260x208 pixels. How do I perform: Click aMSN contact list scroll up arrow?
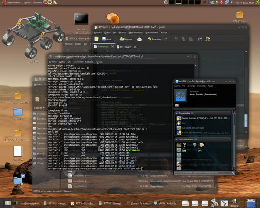[234, 112]
